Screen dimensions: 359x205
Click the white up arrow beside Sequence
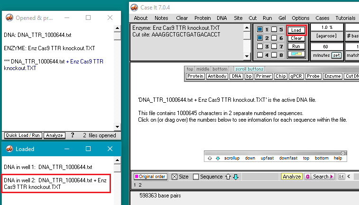[228, 177]
